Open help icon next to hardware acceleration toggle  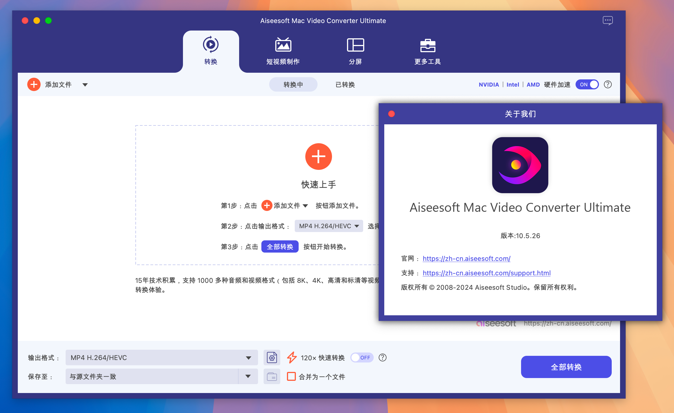pos(608,84)
